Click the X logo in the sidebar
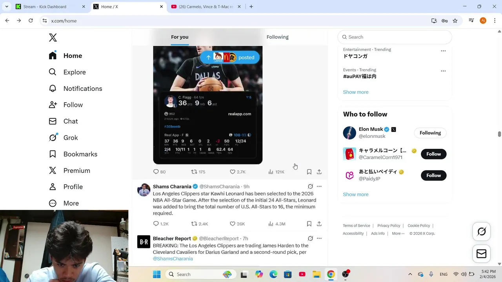 pyautogui.click(x=53, y=38)
